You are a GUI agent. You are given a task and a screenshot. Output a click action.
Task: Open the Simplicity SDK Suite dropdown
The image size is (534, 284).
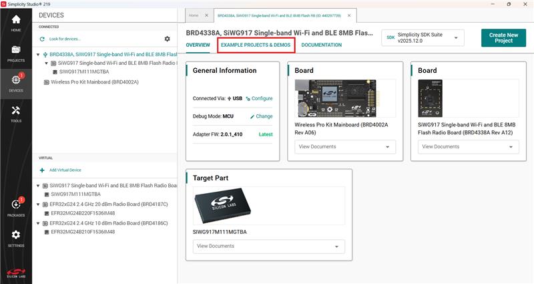(x=423, y=37)
